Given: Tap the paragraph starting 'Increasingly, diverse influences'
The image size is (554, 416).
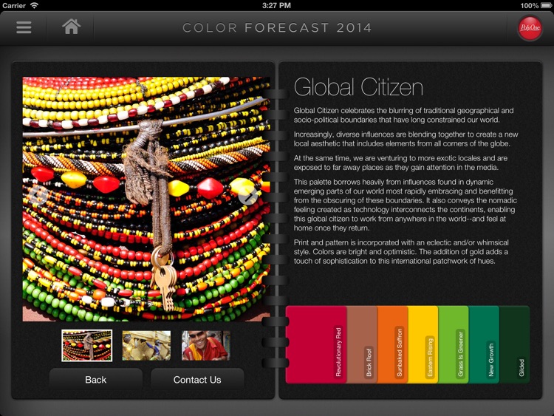Looking at the screenshot, I should tap(406, 139).
